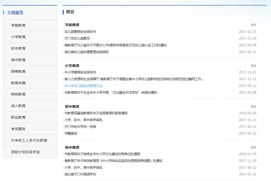271x181 pixels.
Task: Open 教育收费 sidebar category
Action: [x=18, y=83]
